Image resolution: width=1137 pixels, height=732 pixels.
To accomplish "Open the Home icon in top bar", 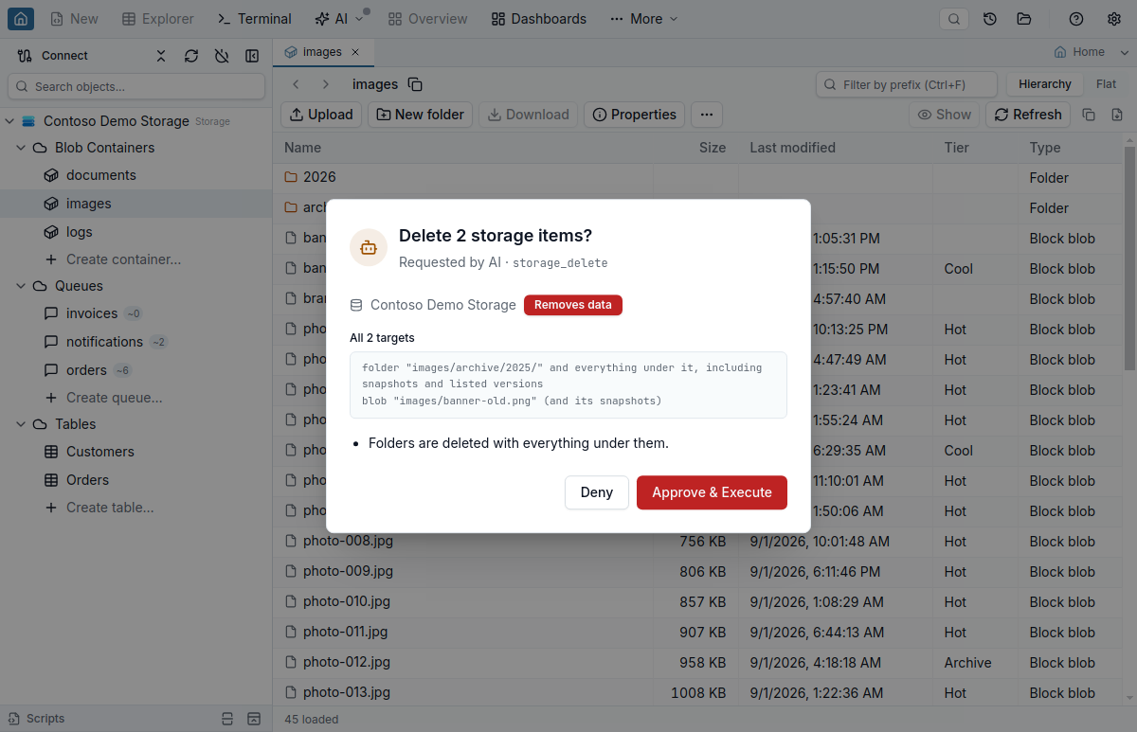I will coord(21,18).
